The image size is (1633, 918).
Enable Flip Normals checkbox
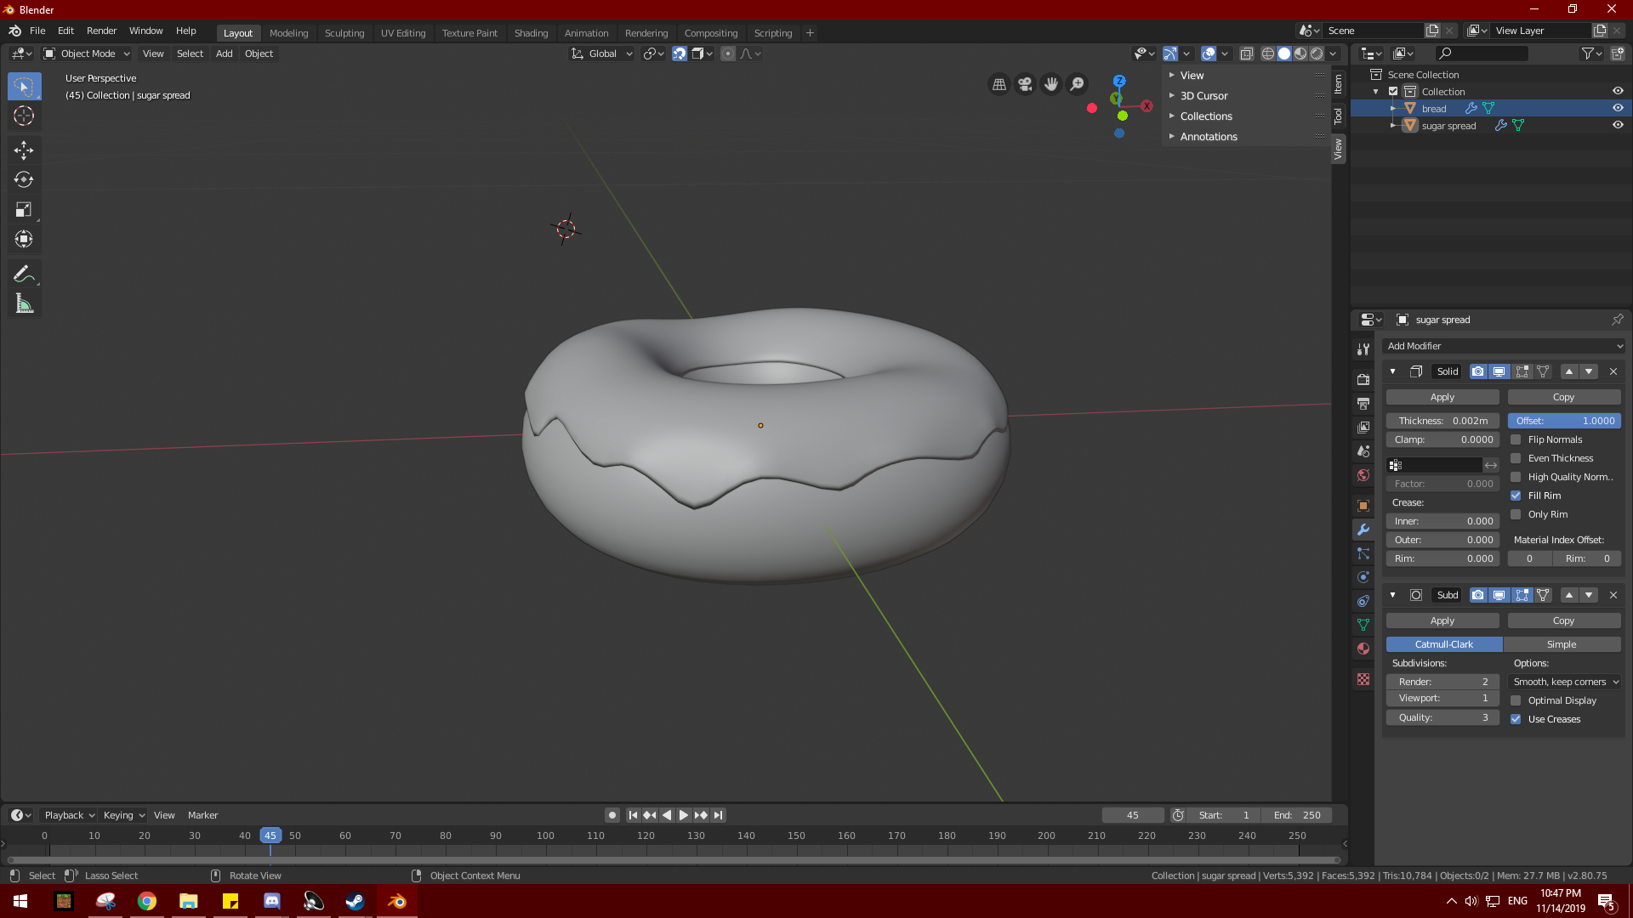pos(1516,439)
